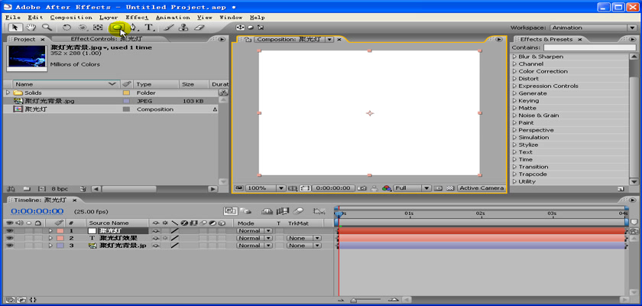Expand layer 2 聚光灯效果 properties triangle

pos(50,238)
